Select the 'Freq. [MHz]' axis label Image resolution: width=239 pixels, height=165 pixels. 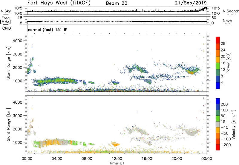[x=5, y=20]
